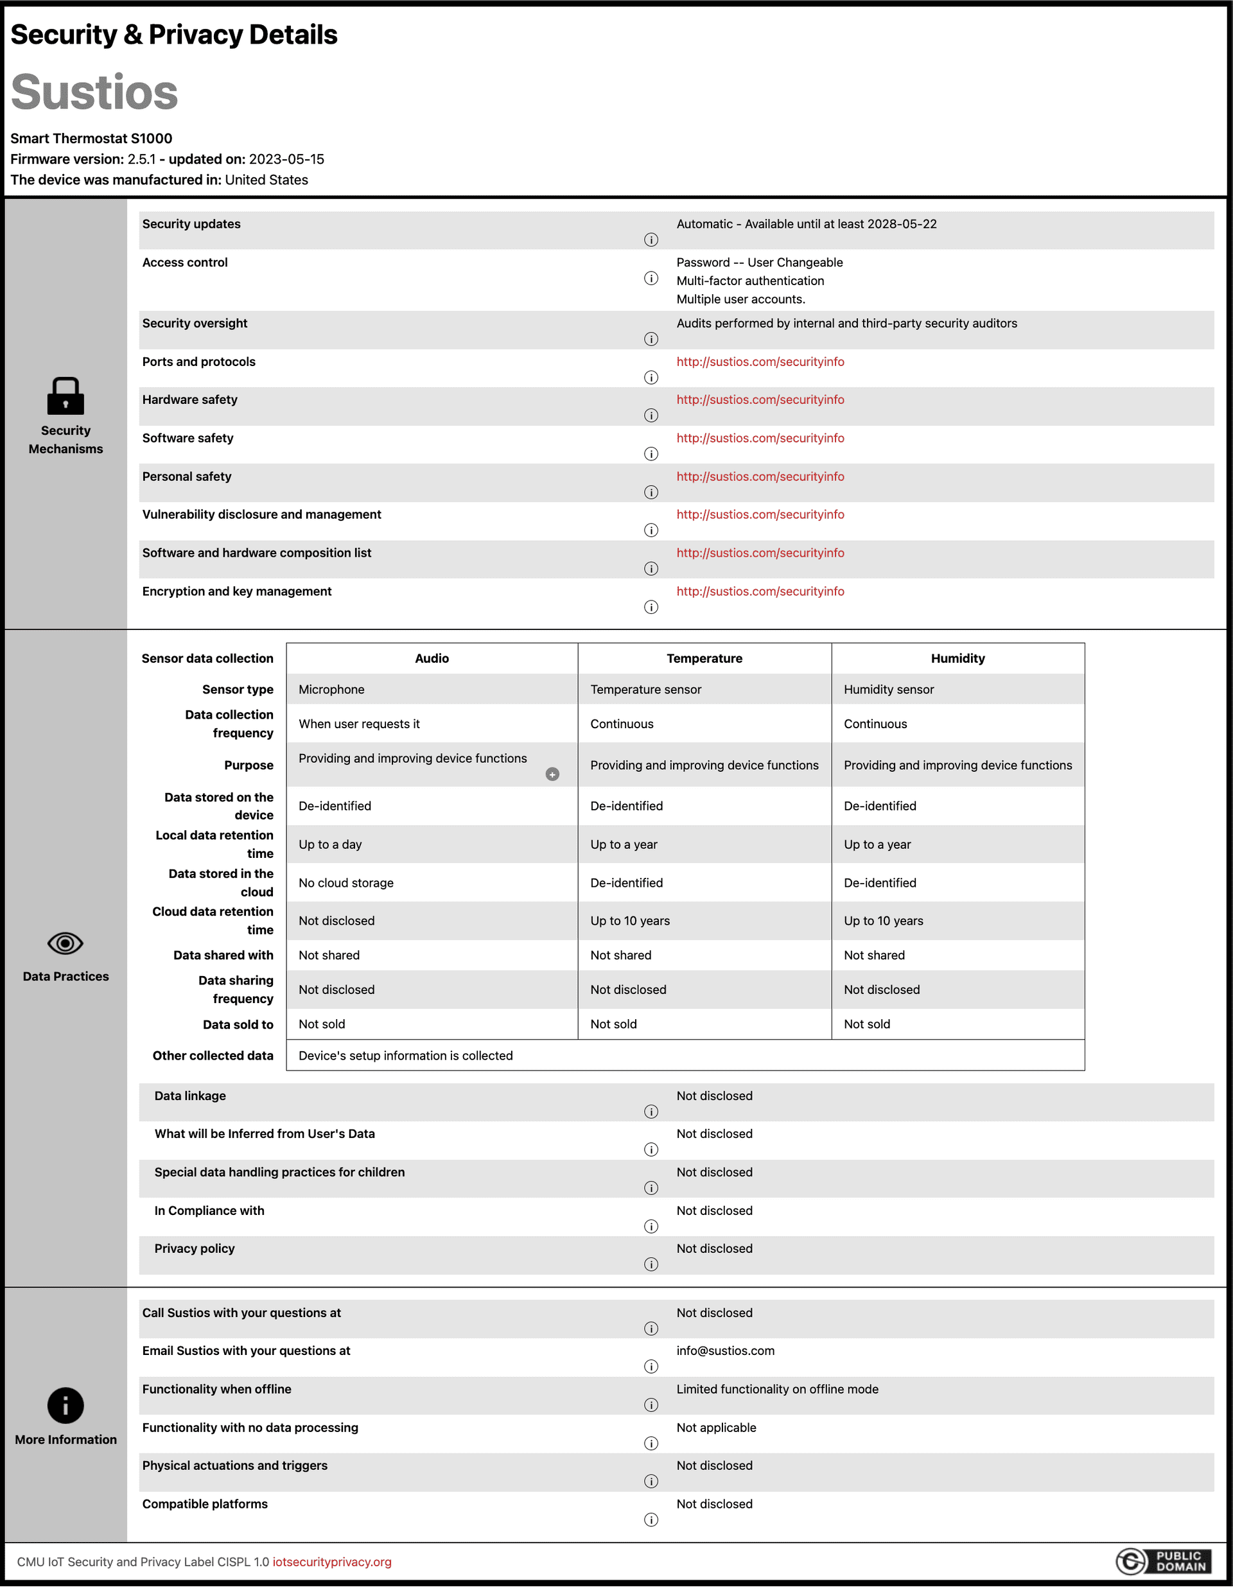The height and width of the screenshot is (1590, 1233).
Task: Click info icon for Encryption and key management
Action: [651, 607]
